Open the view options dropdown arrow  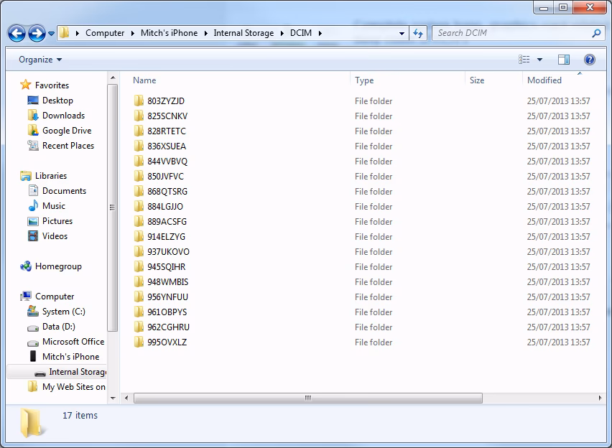click(540, 60)
